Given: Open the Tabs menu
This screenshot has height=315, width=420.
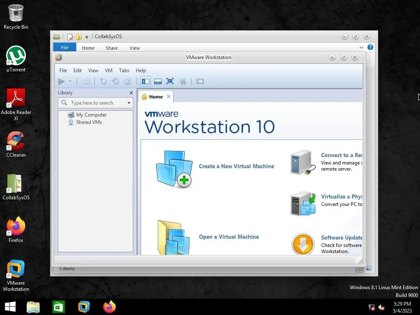Looking at the screenshot, I should [124, 71].
